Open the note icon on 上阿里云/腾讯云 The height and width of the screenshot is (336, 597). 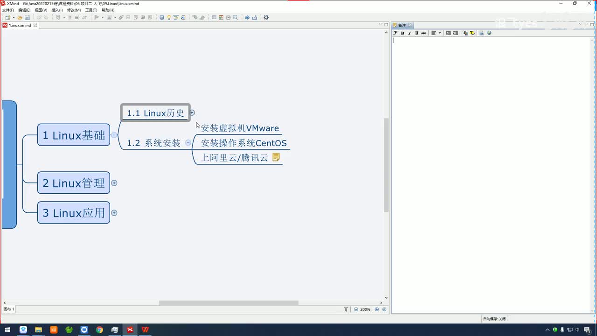click(276, 157)
